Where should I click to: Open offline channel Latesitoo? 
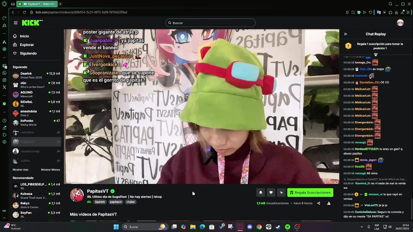point(36,132)
